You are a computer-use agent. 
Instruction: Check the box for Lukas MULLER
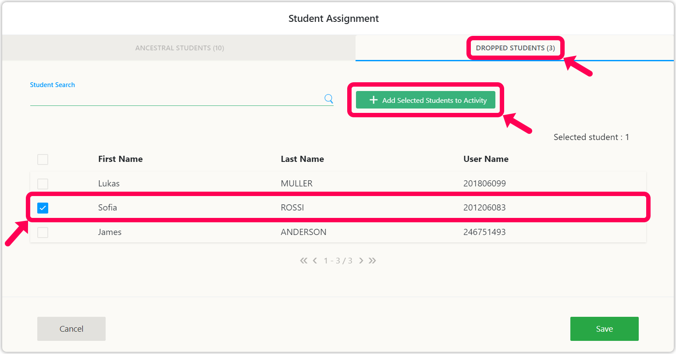pos(43,184)
